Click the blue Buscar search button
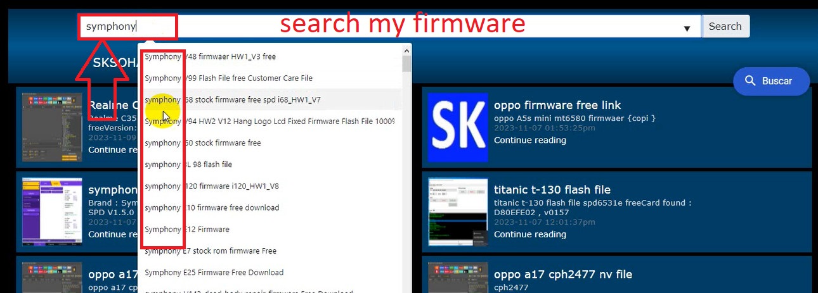818x293 pixels. point(771,81)
